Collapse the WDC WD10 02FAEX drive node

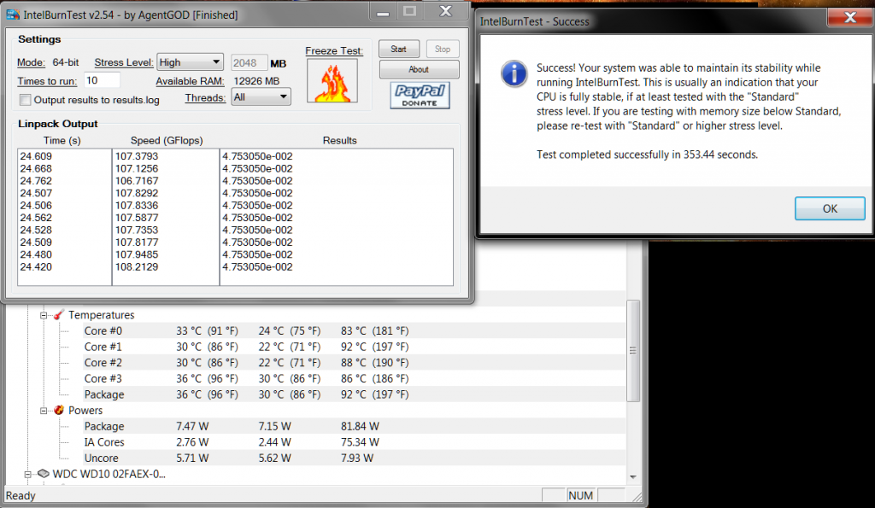click(x=28, y=475)
